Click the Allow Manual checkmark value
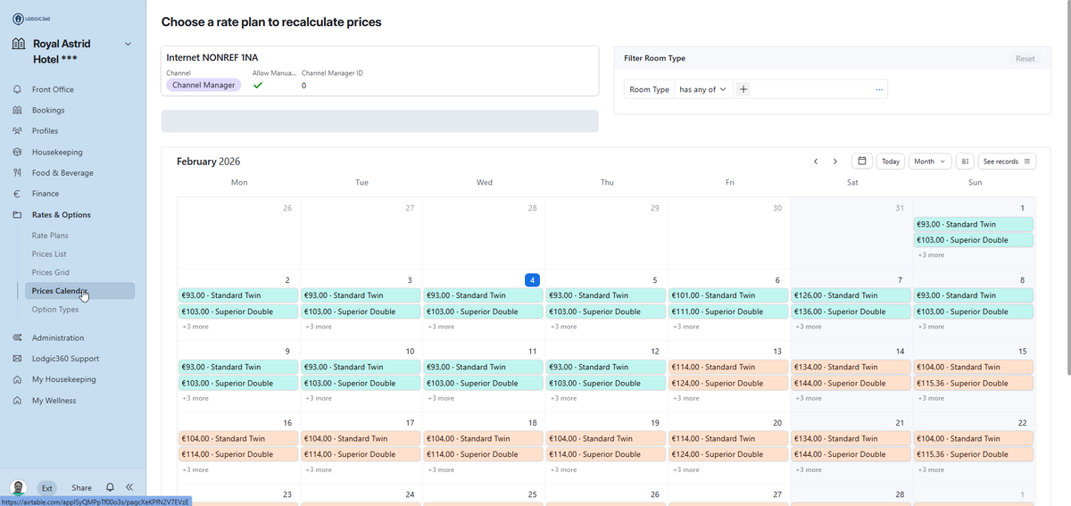This screenshot has width=1071, height=506. [258, 86]
